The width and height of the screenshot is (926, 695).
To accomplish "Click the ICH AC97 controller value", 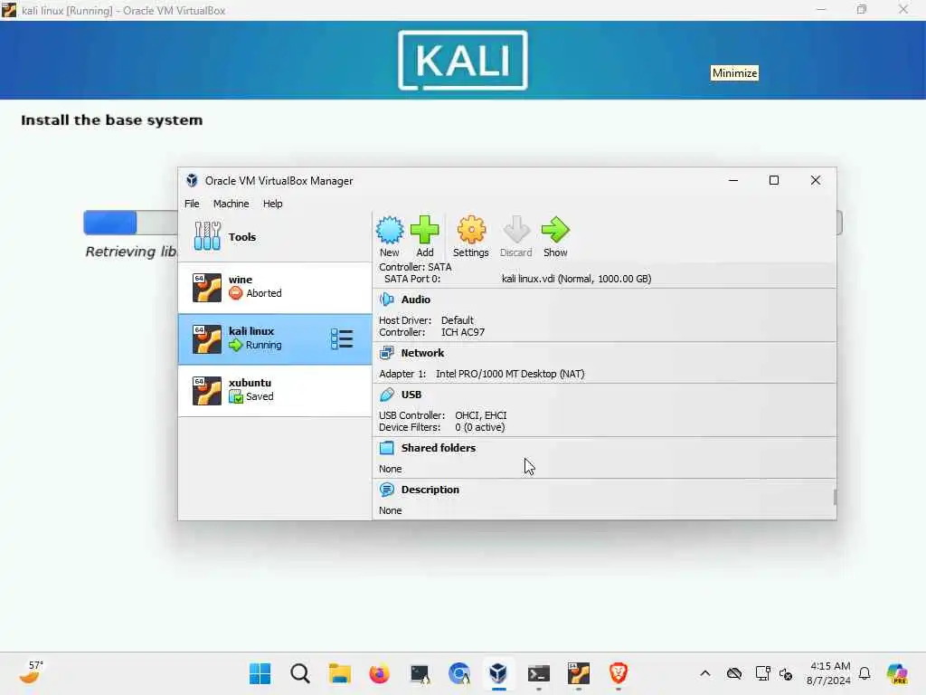I will (x=463, y=332).
